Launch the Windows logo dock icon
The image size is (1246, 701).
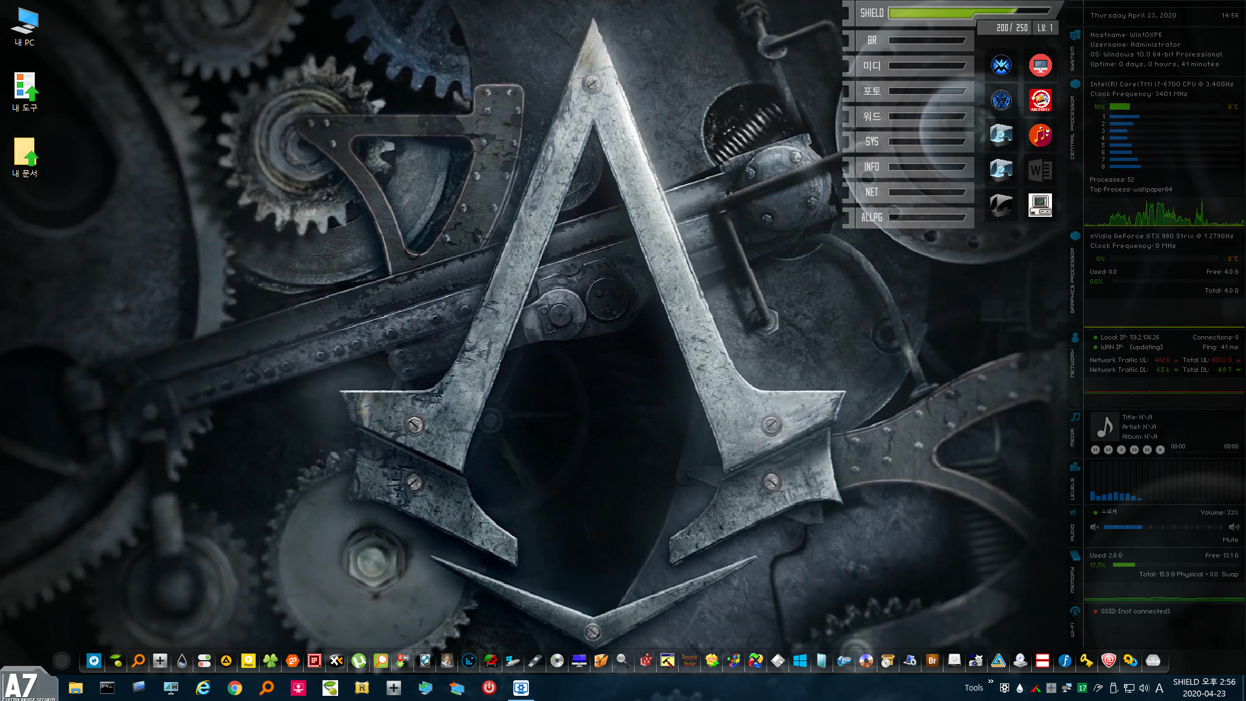tap(800, 661)
